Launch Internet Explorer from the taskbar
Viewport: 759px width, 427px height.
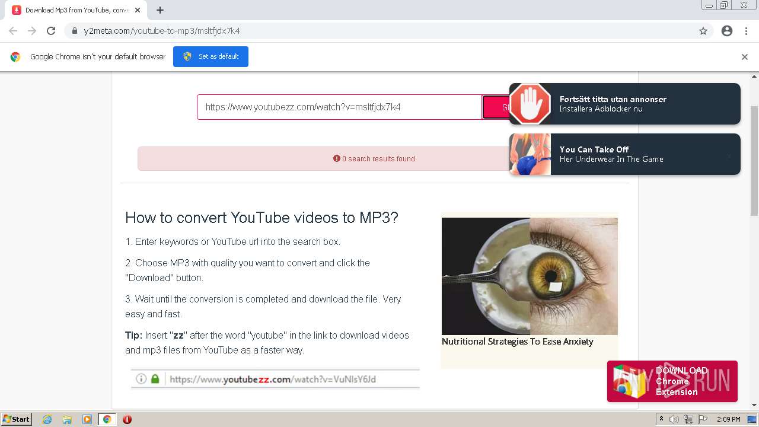[47, 419]
